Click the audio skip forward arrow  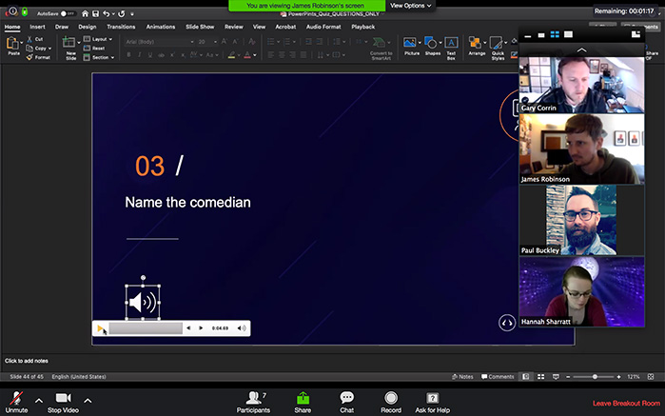201,328
